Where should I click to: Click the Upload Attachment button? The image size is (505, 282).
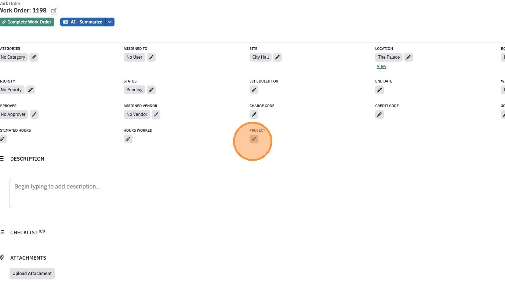point(32,274)
